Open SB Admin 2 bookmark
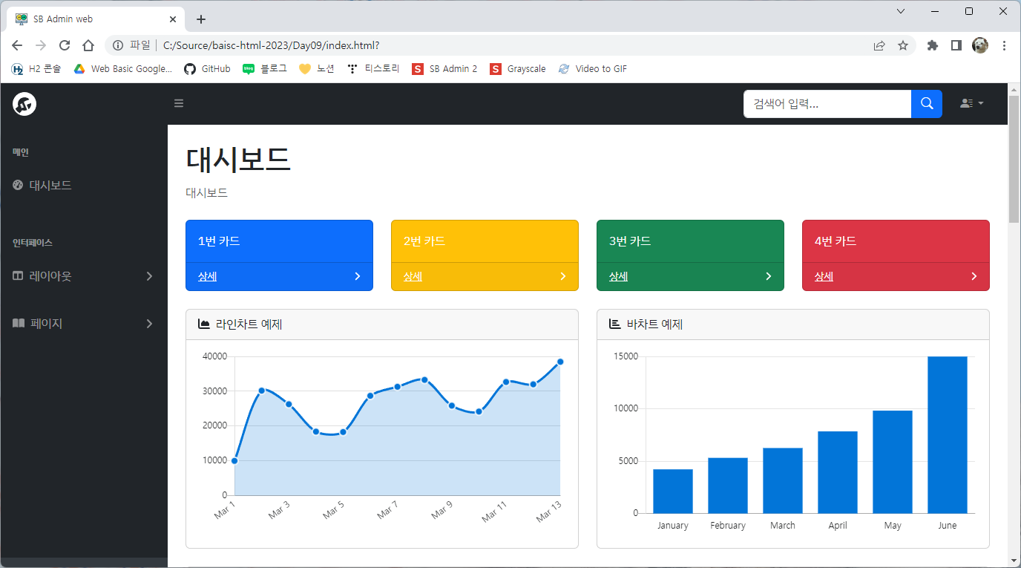 click(445, 68)
